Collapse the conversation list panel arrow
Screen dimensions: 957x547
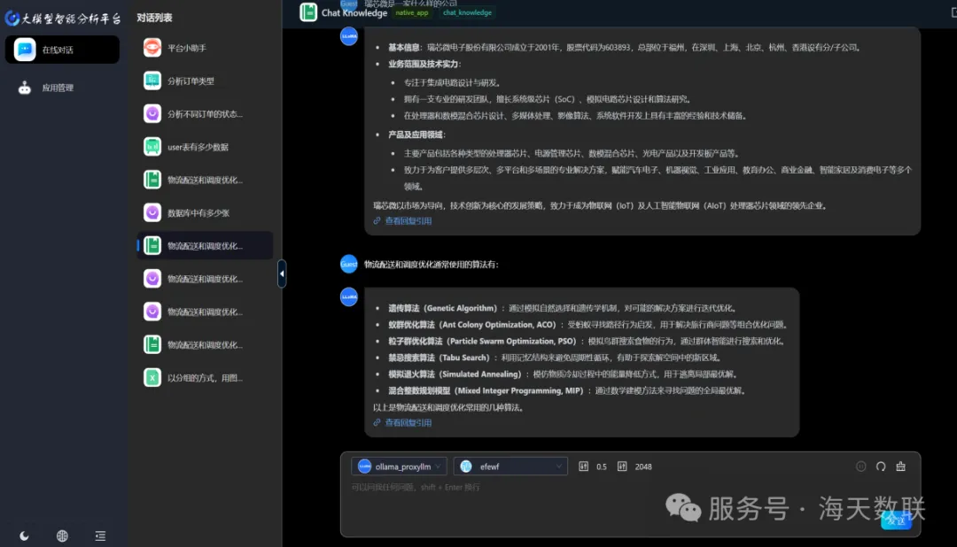point(282,273)
